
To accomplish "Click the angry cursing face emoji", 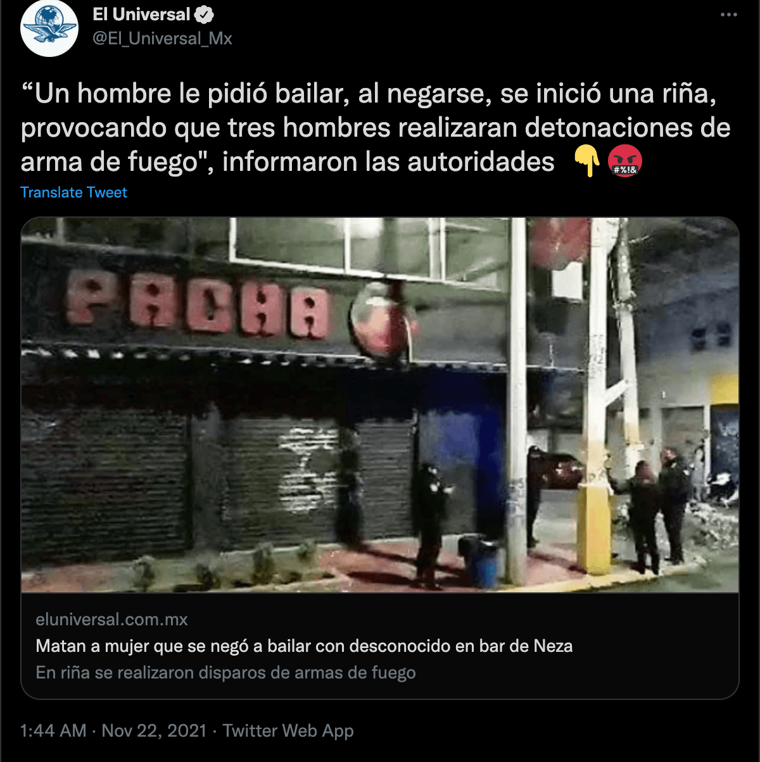I will coord(625,161).
